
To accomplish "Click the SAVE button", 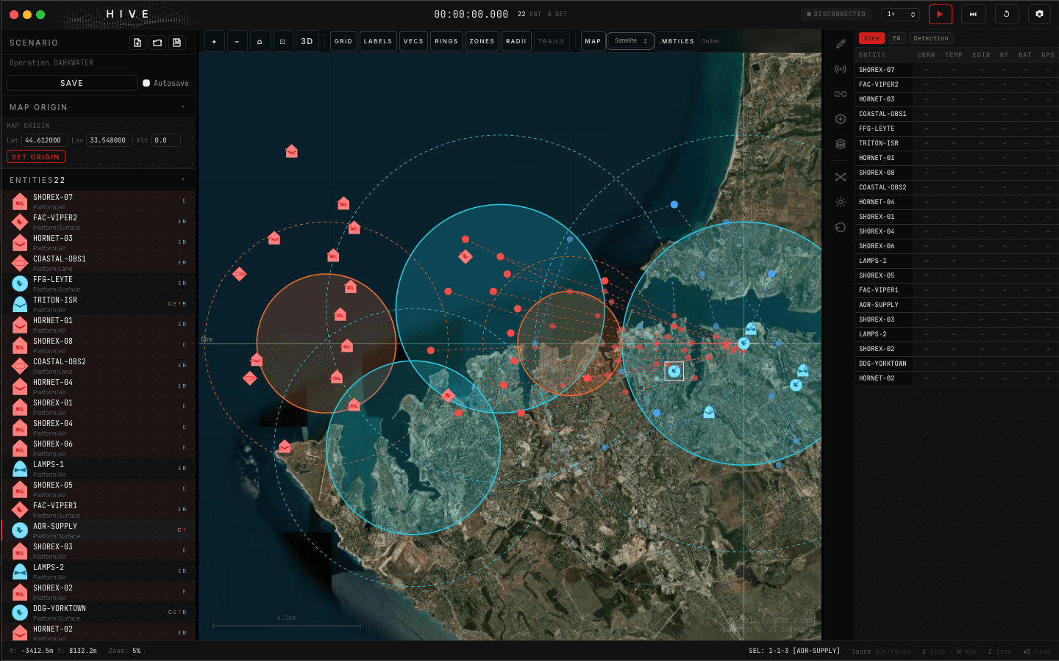I will click(72, 83).
